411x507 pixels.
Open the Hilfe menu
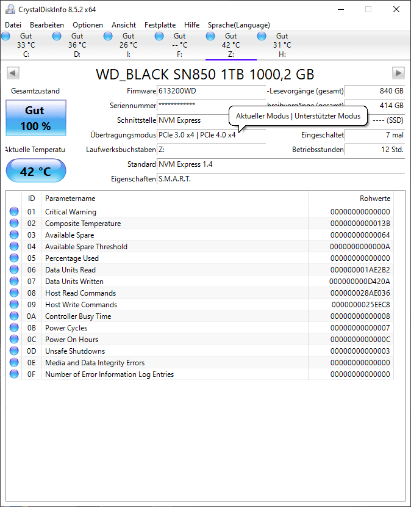click(191, 25)
